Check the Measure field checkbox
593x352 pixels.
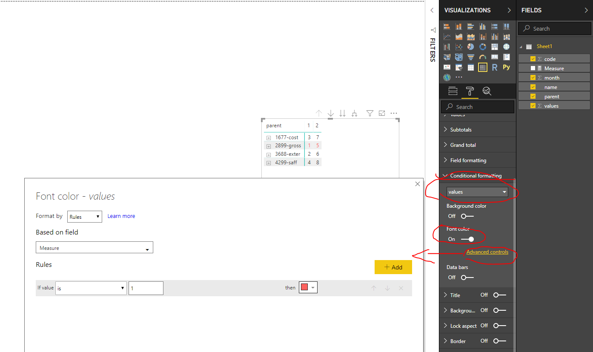coord(533,68)
